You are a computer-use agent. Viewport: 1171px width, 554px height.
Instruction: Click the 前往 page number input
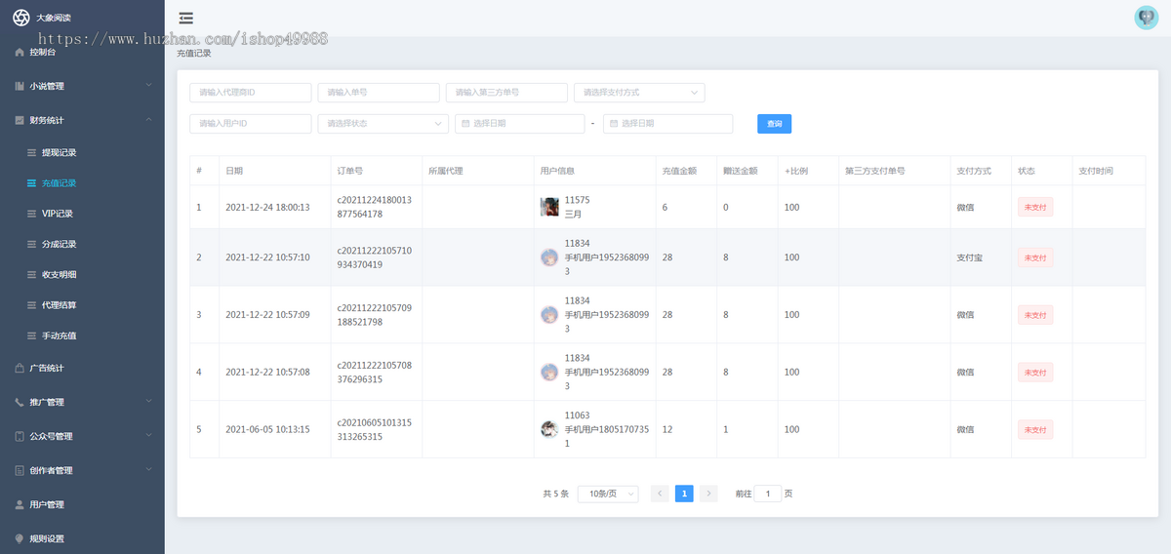pyautogui.click(x=768, y=494)
